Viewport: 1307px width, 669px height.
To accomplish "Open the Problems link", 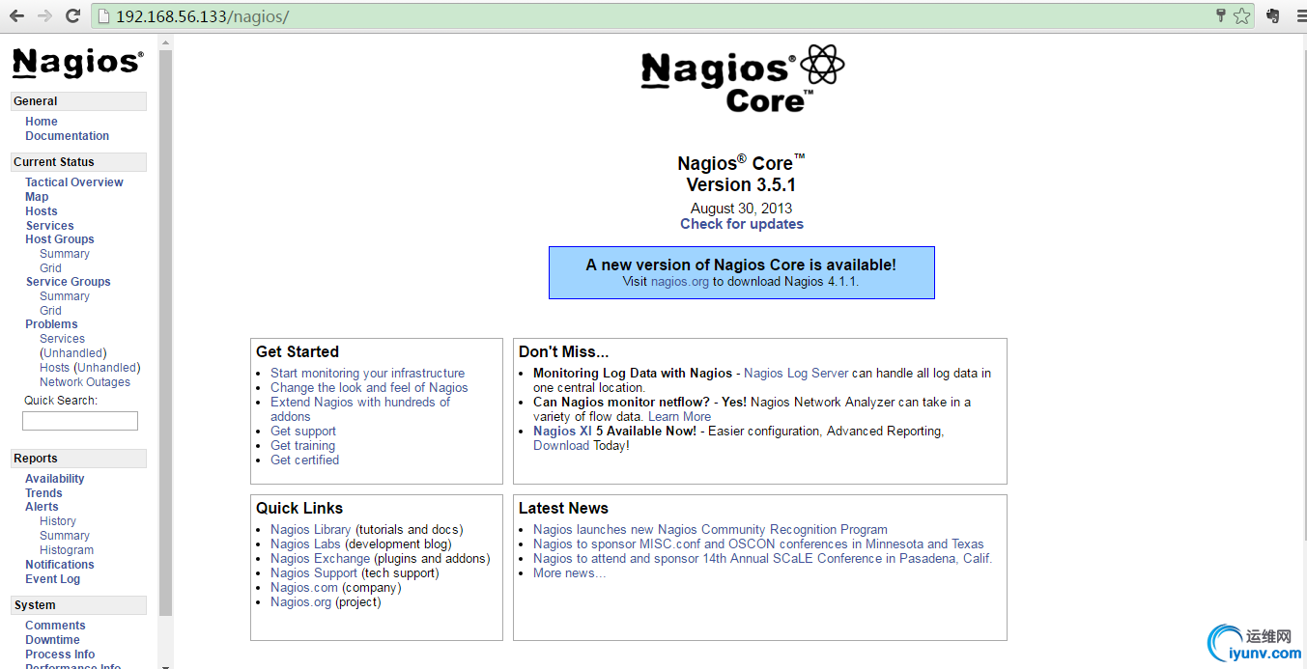I will (51, 324).
